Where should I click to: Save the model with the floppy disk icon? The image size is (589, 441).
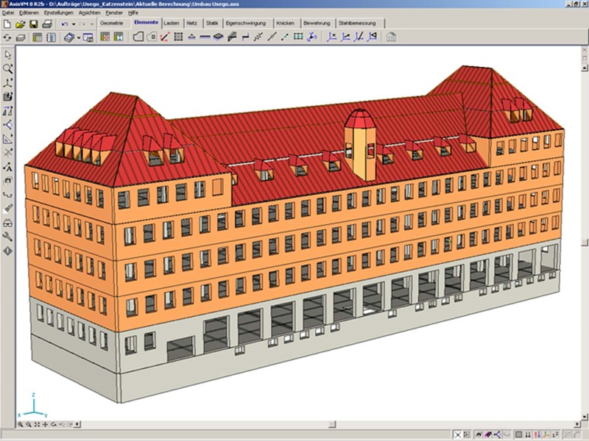(x=34, y=24)
